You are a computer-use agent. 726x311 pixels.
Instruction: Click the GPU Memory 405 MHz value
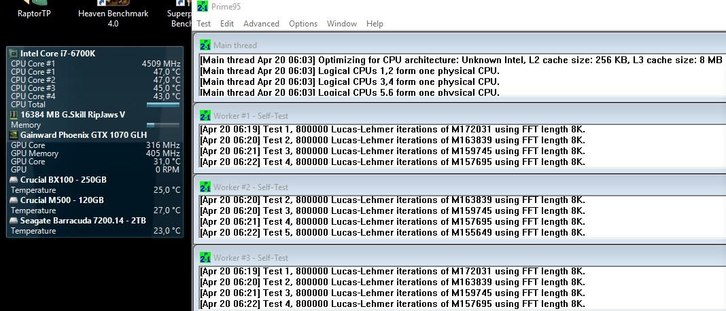click(x=163, y=153)
